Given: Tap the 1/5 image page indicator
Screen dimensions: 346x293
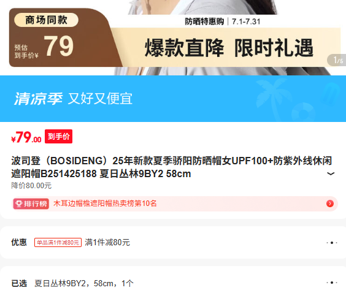Looking at the screenshot, I should [337, 60].
